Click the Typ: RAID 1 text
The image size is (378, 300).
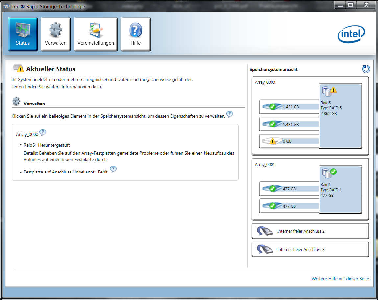tap(331, 190)
